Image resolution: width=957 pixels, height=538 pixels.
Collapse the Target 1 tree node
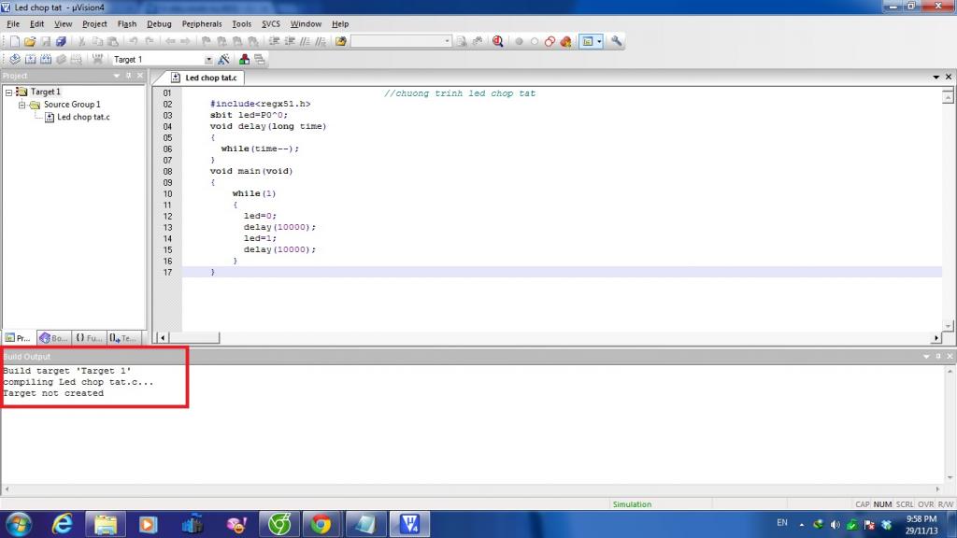[x=8, y=92]
